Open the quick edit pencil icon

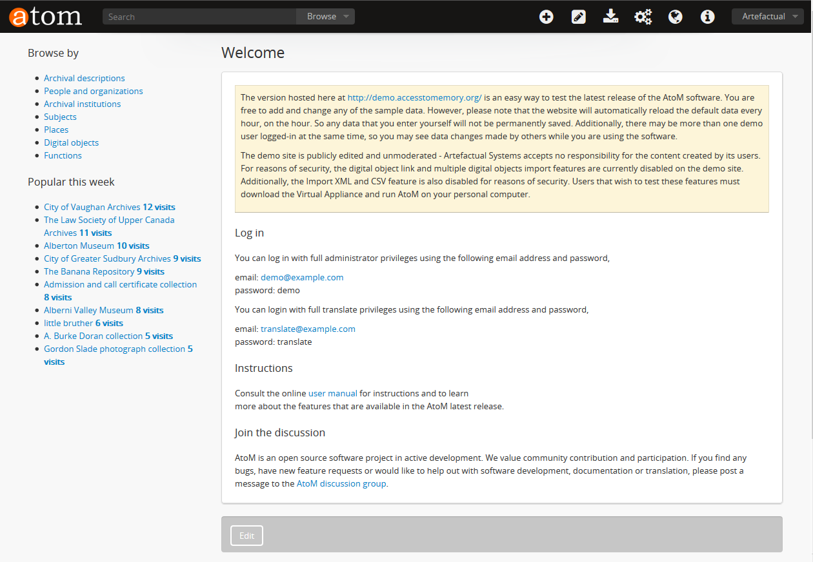point(578,17)
